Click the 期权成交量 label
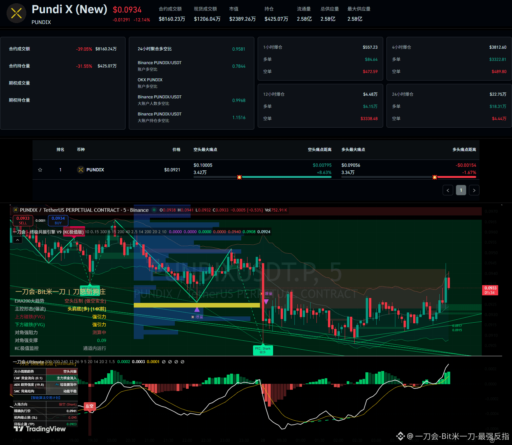The height and width of the screenshot is (445, 512). click(x=19, y=83)
